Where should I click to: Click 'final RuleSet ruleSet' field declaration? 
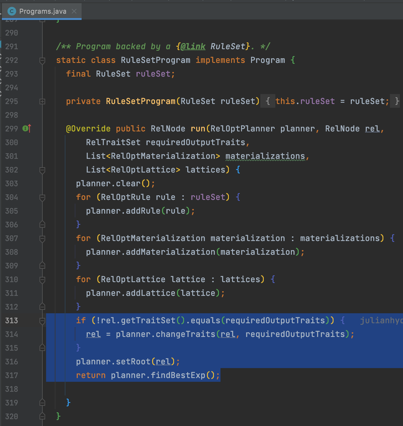click(x=121, y=74)
